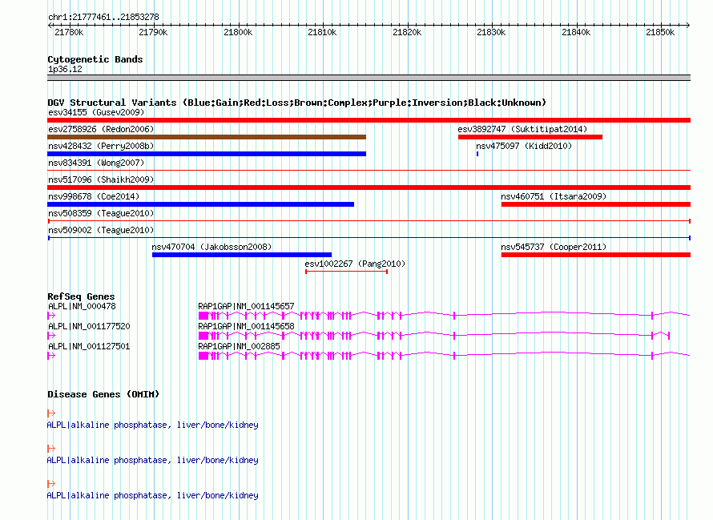This screenshot has height=520, width=713.
Task: Click the RAP1GAP|NM_001145657 label
Action: tap(246, 306)
